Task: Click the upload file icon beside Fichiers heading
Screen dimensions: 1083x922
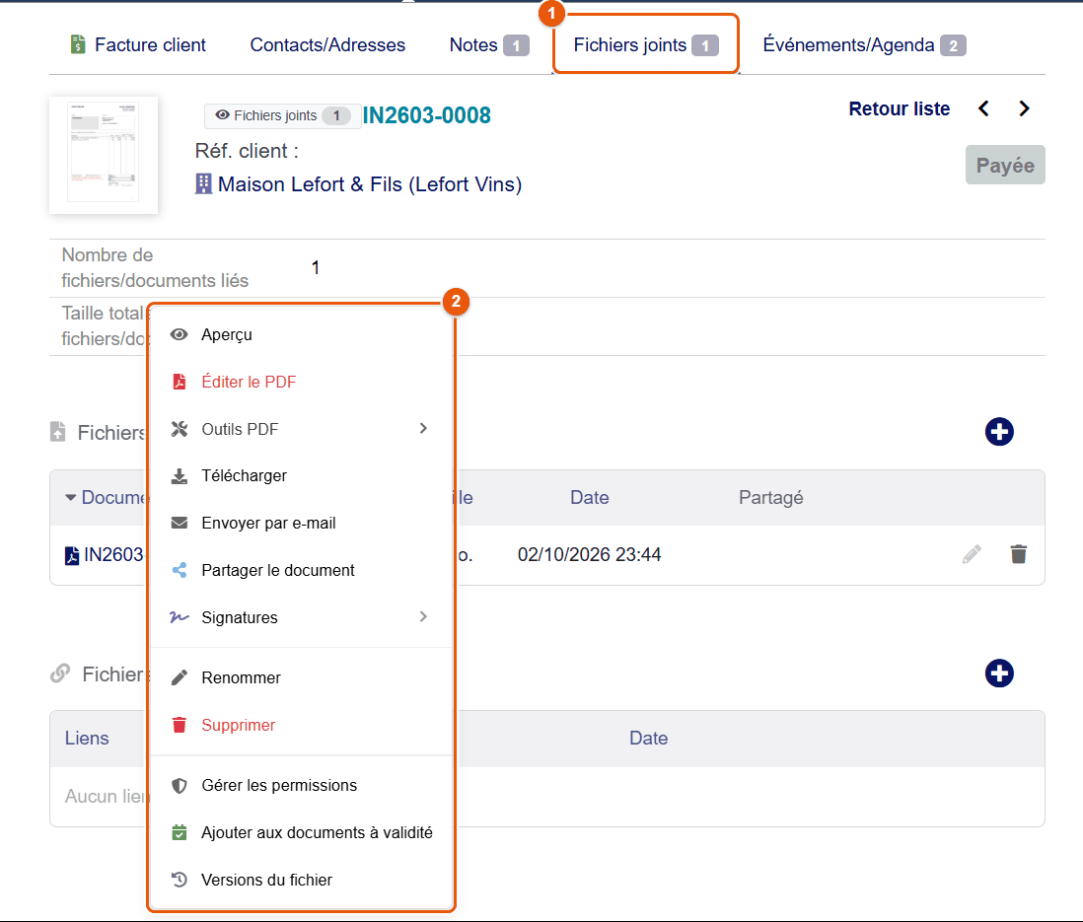Action: 58,432
